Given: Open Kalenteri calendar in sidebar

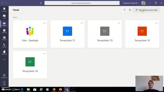Looking at the screenshot, I should click(x=4, y=38).
